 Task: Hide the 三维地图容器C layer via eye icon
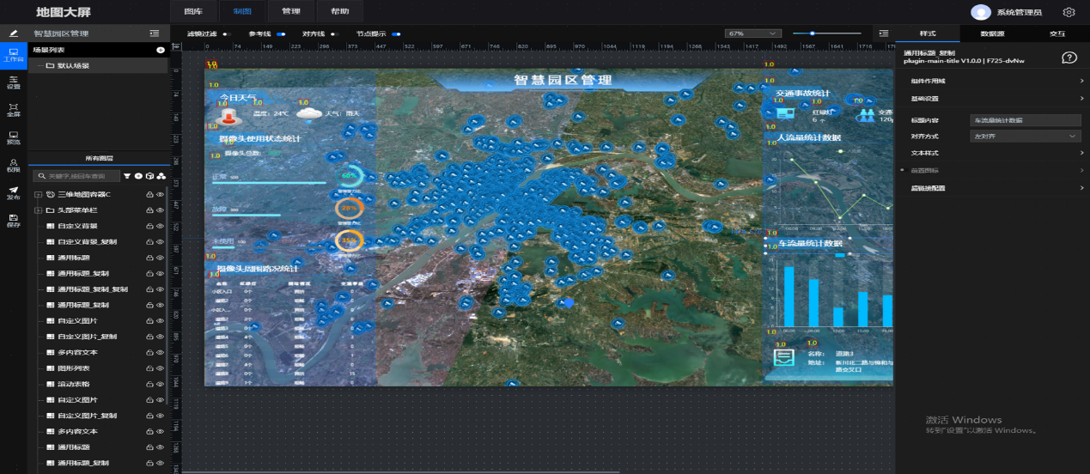pos(160,195)
